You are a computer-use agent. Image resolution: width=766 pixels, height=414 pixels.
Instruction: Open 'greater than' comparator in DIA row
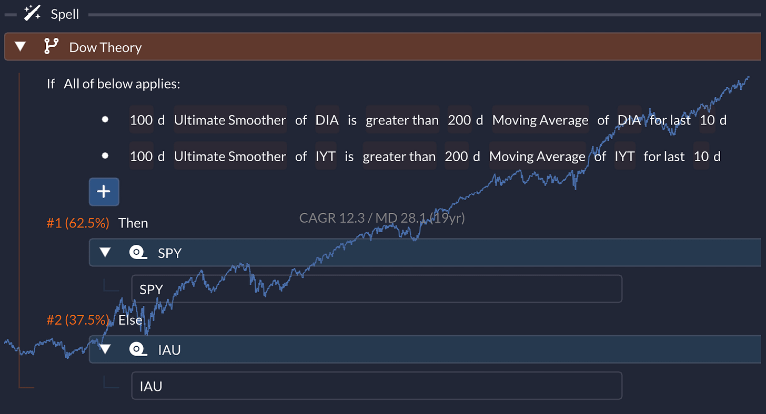coord(402,120)
